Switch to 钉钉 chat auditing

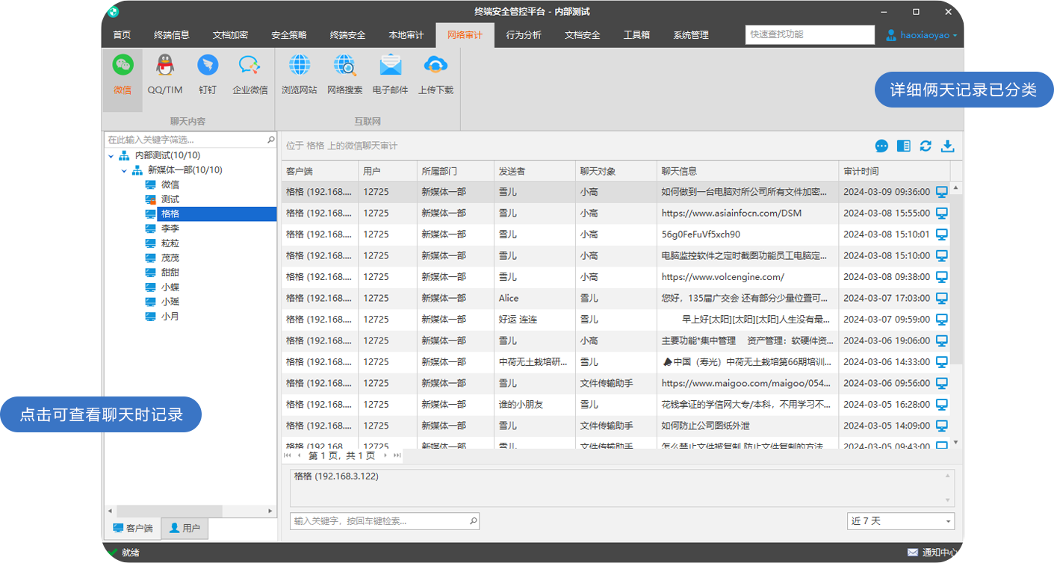click(x=207, y=72)
